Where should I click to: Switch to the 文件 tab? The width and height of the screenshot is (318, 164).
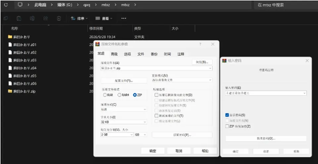pyautogui.click(x=141, y=54)
